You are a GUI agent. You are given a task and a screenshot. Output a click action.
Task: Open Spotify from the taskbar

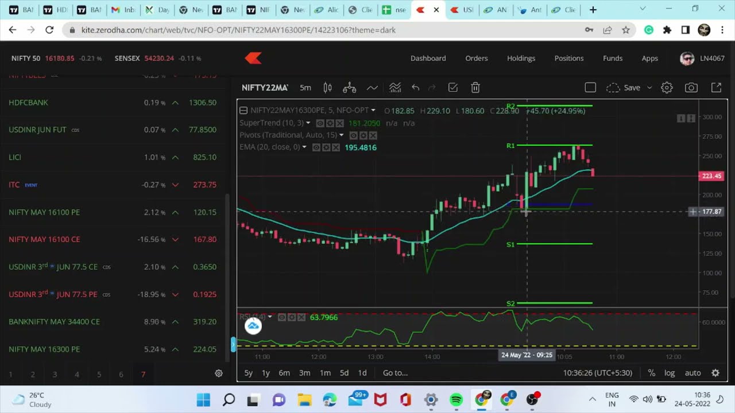click(457, 399)
